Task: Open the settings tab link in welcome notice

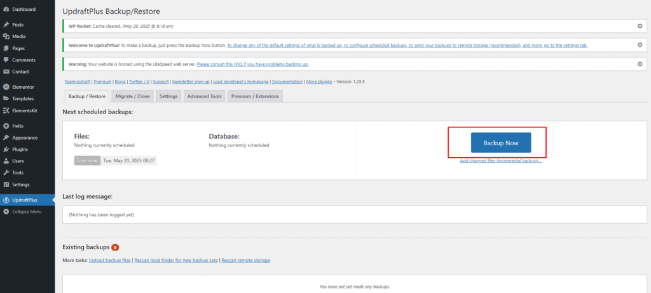Action: coord(408,45)
